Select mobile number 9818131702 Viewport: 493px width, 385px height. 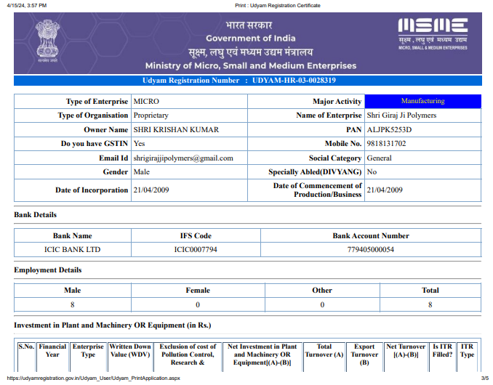[386, 144]
